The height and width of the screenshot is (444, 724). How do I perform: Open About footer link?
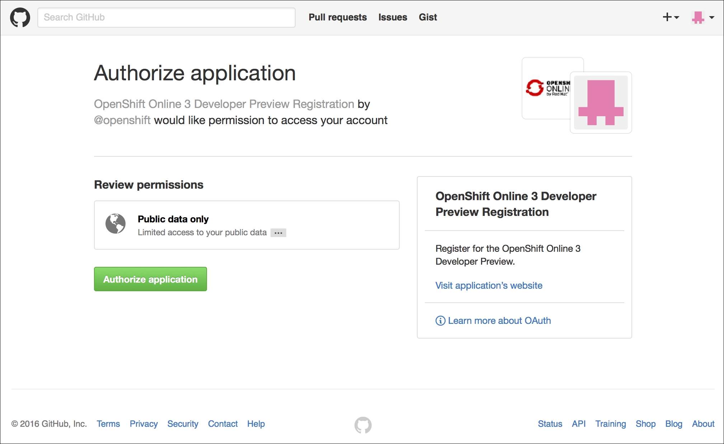(x=703, y=424)
